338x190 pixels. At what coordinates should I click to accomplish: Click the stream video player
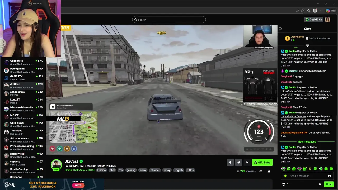(162, 90)
